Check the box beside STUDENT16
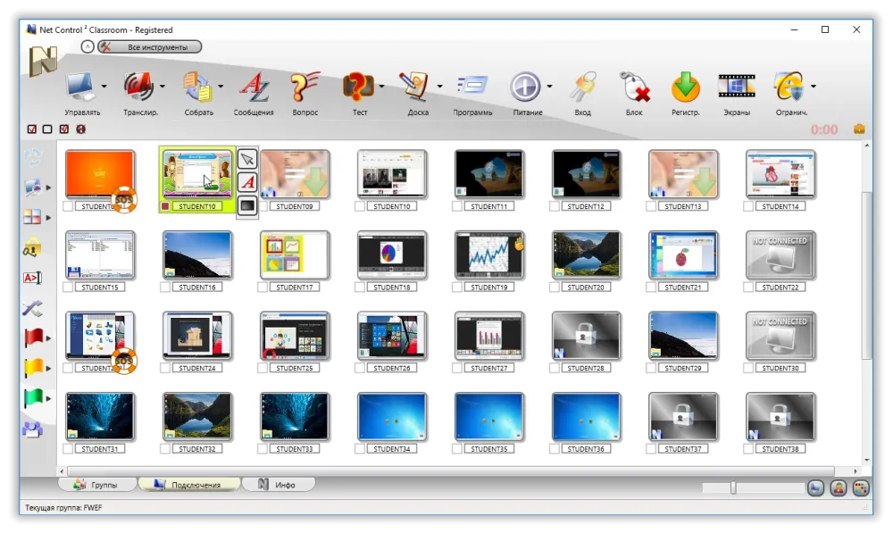 [166, 287]
